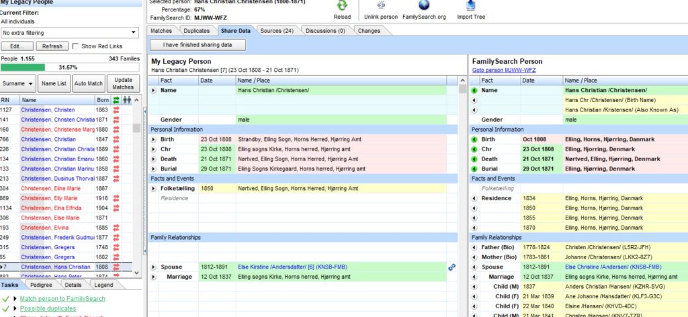Expand My Legacy Spouse row arrow
This screenshot has height=317, width=688.
[x=154, y=267]
